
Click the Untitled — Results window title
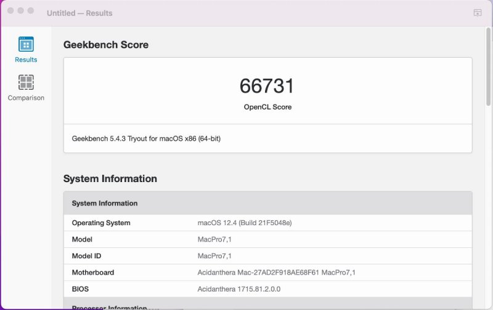[x=79, y=13]
